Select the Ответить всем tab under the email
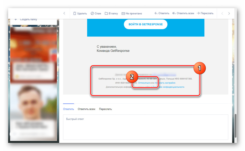This screenshot has width=245, height=151. 86,109
